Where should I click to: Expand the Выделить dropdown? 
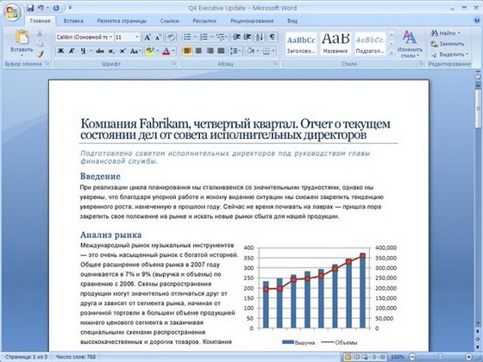click(467, 54)
